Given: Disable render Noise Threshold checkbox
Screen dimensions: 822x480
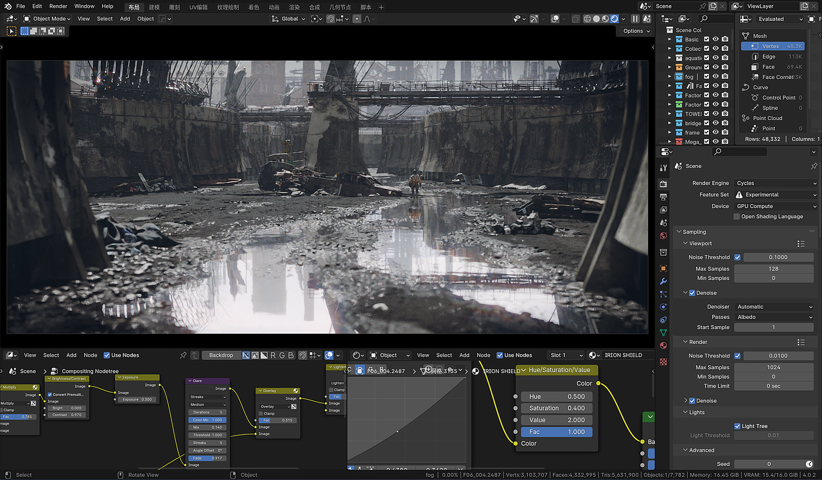Looking at the screenshot, I should pos(737,356).
